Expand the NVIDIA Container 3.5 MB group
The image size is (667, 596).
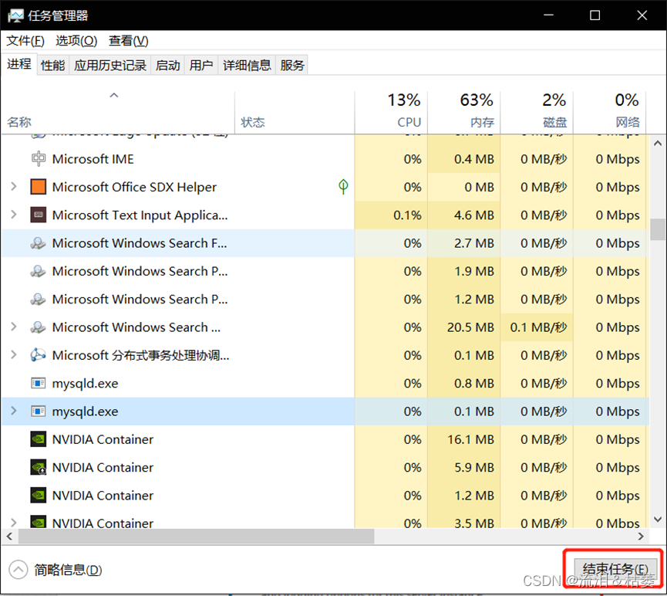(x=14, y=523)
